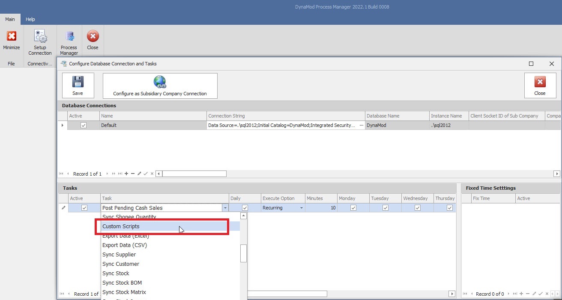
Task: Go to first Fixed Time record
Action: coord(465,294)
